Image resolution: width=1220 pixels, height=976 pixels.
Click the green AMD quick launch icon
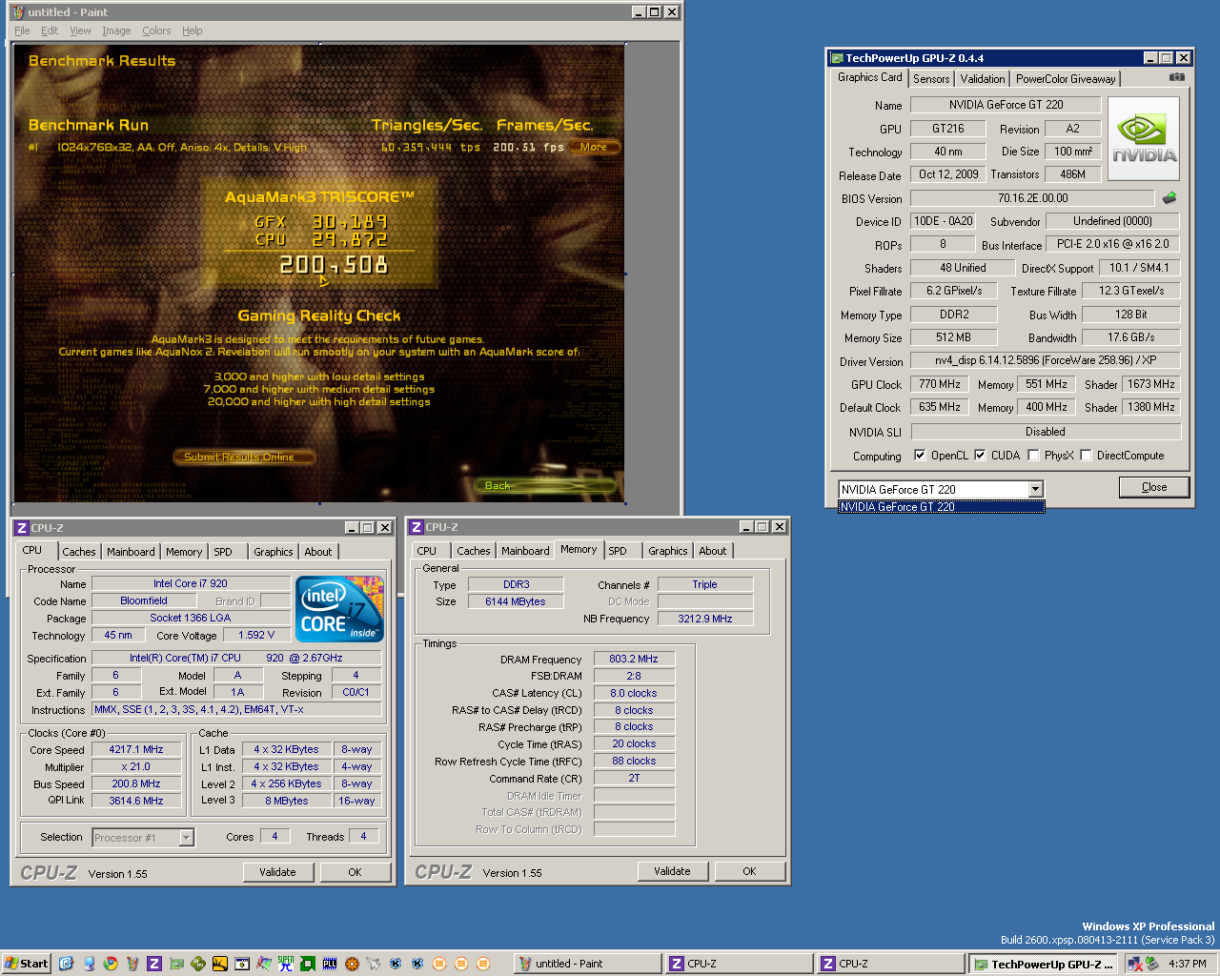click(307, 964)
